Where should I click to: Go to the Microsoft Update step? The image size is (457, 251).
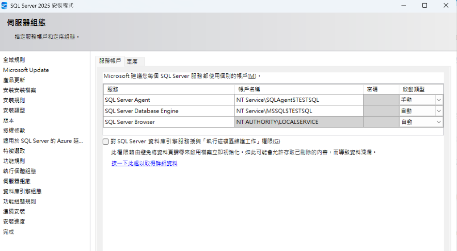click(26, 70)
